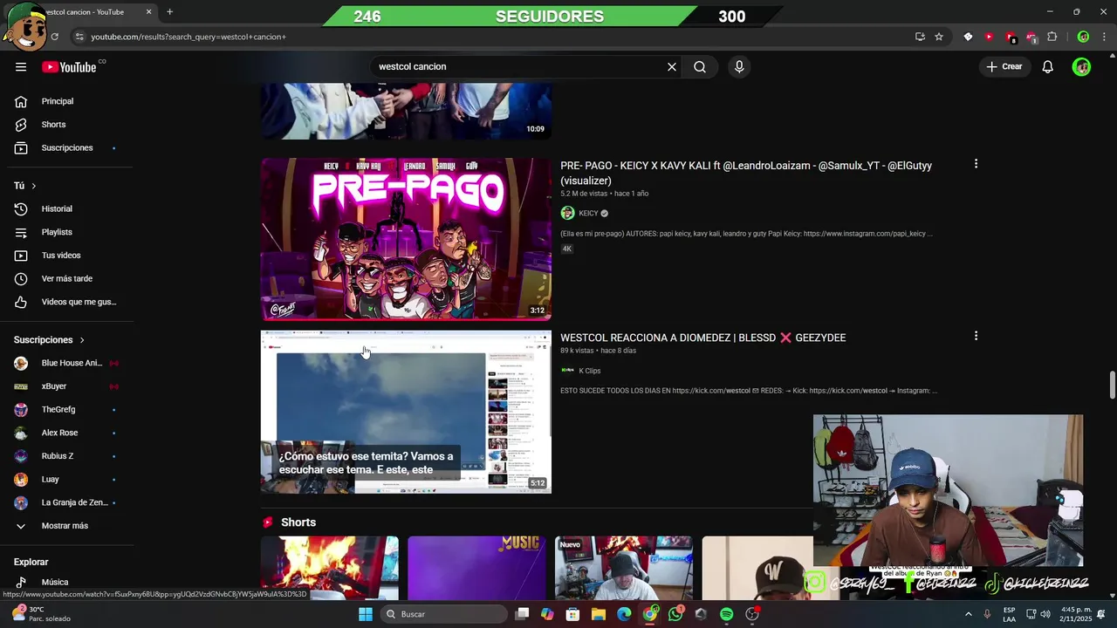1117x628 pixels.
Task: Open TheGrefg channel subscription
Action: pos(67,409)
